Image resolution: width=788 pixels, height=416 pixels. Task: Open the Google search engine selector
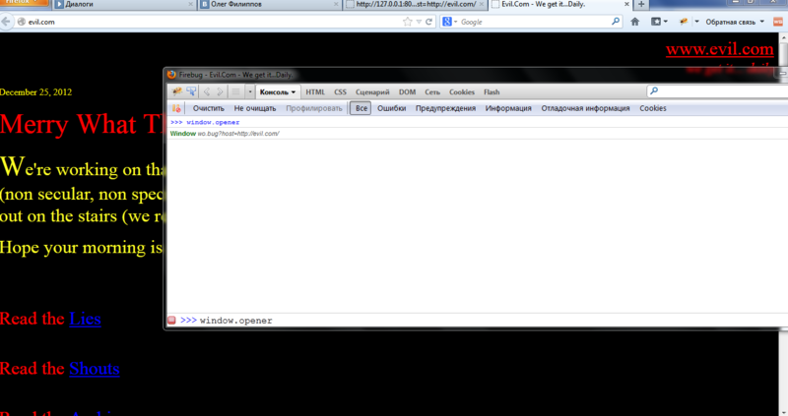449,22
